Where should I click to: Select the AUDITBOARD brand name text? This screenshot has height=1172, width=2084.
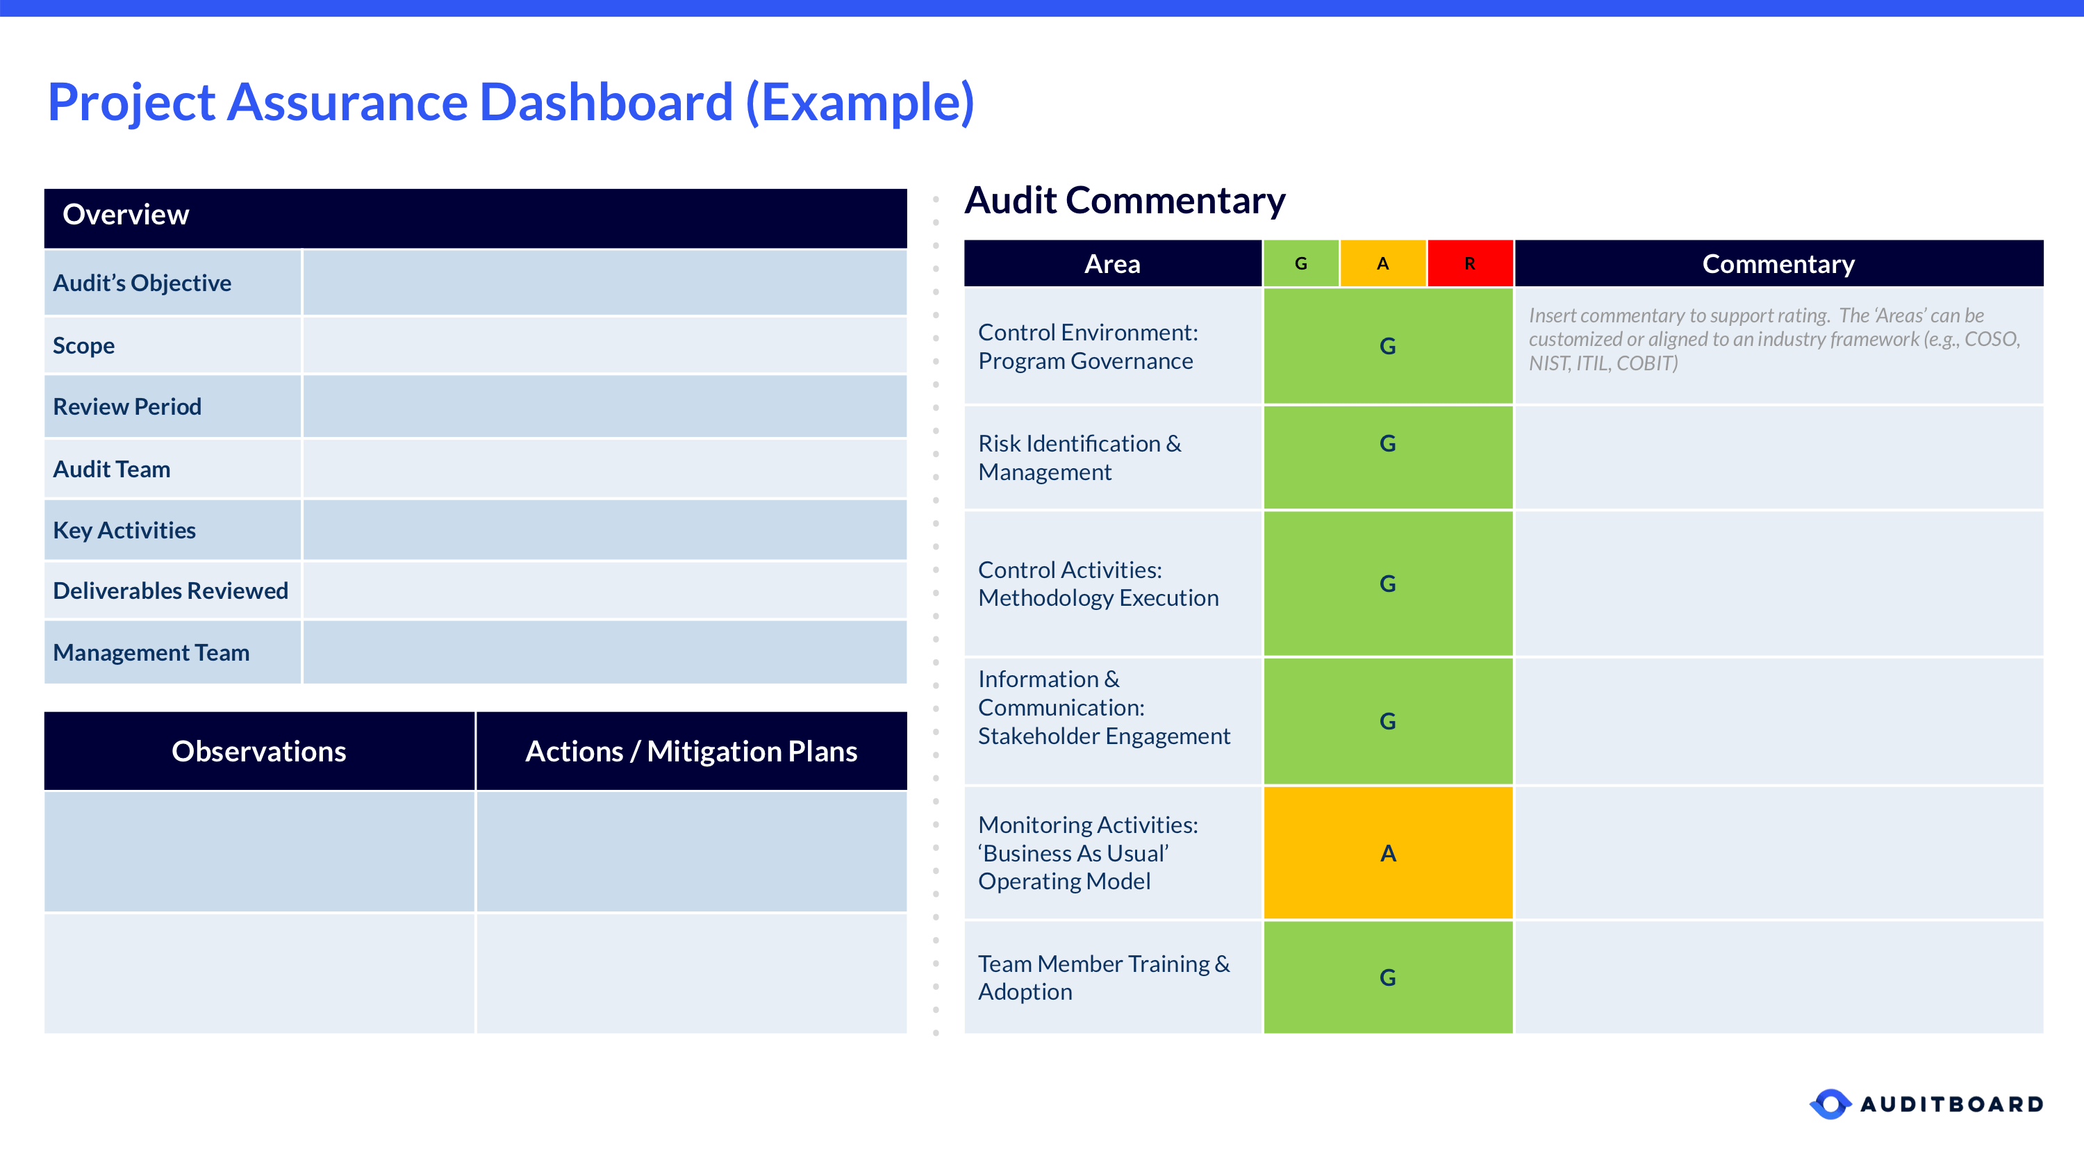click(x=1951, y=1104)
